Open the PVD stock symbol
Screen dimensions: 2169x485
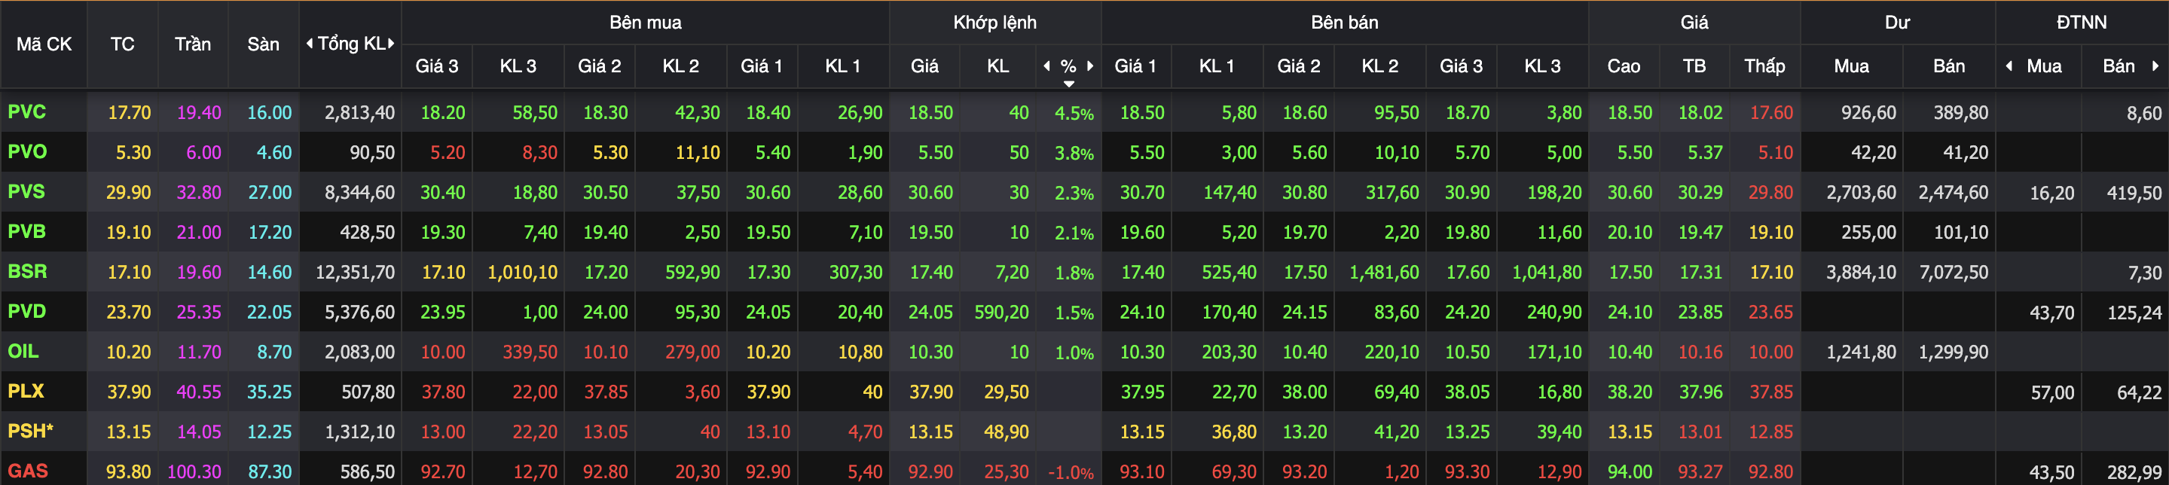point(27,312)
